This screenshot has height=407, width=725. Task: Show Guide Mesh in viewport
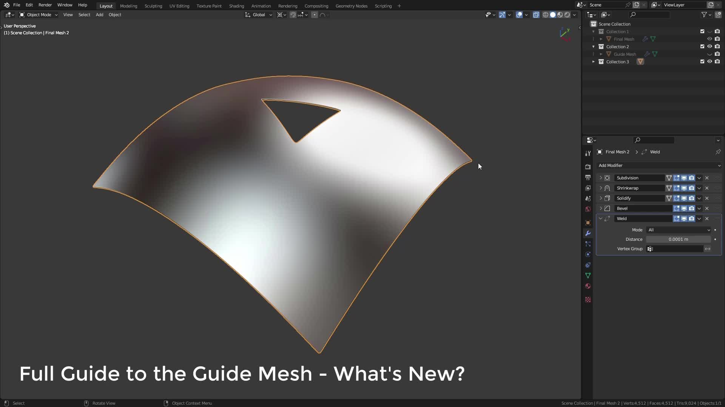click(710, 54)
